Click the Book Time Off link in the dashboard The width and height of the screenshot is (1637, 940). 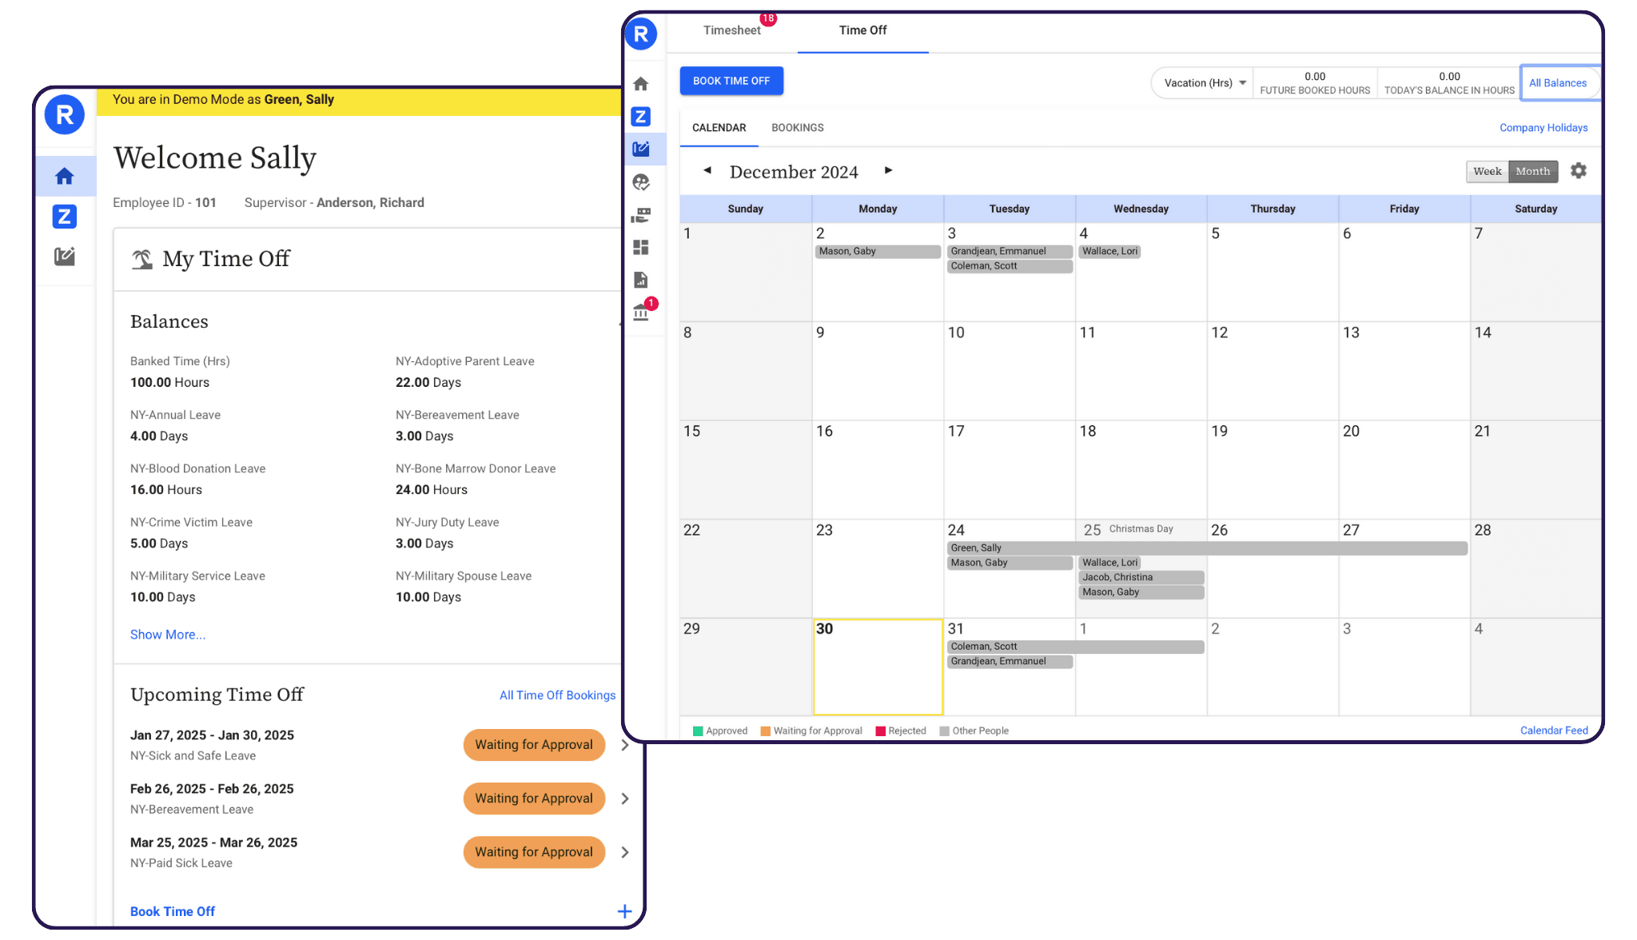[x=173, y=911]
